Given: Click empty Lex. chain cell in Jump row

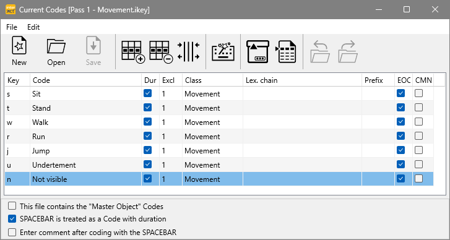Looking at the screenshot, I should 303,150.
